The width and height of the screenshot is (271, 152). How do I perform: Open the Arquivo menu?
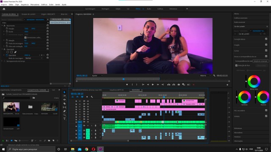[4, 5]
